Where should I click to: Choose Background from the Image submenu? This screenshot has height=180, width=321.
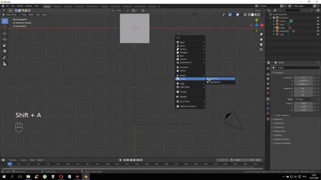click(x=220, y=82)
